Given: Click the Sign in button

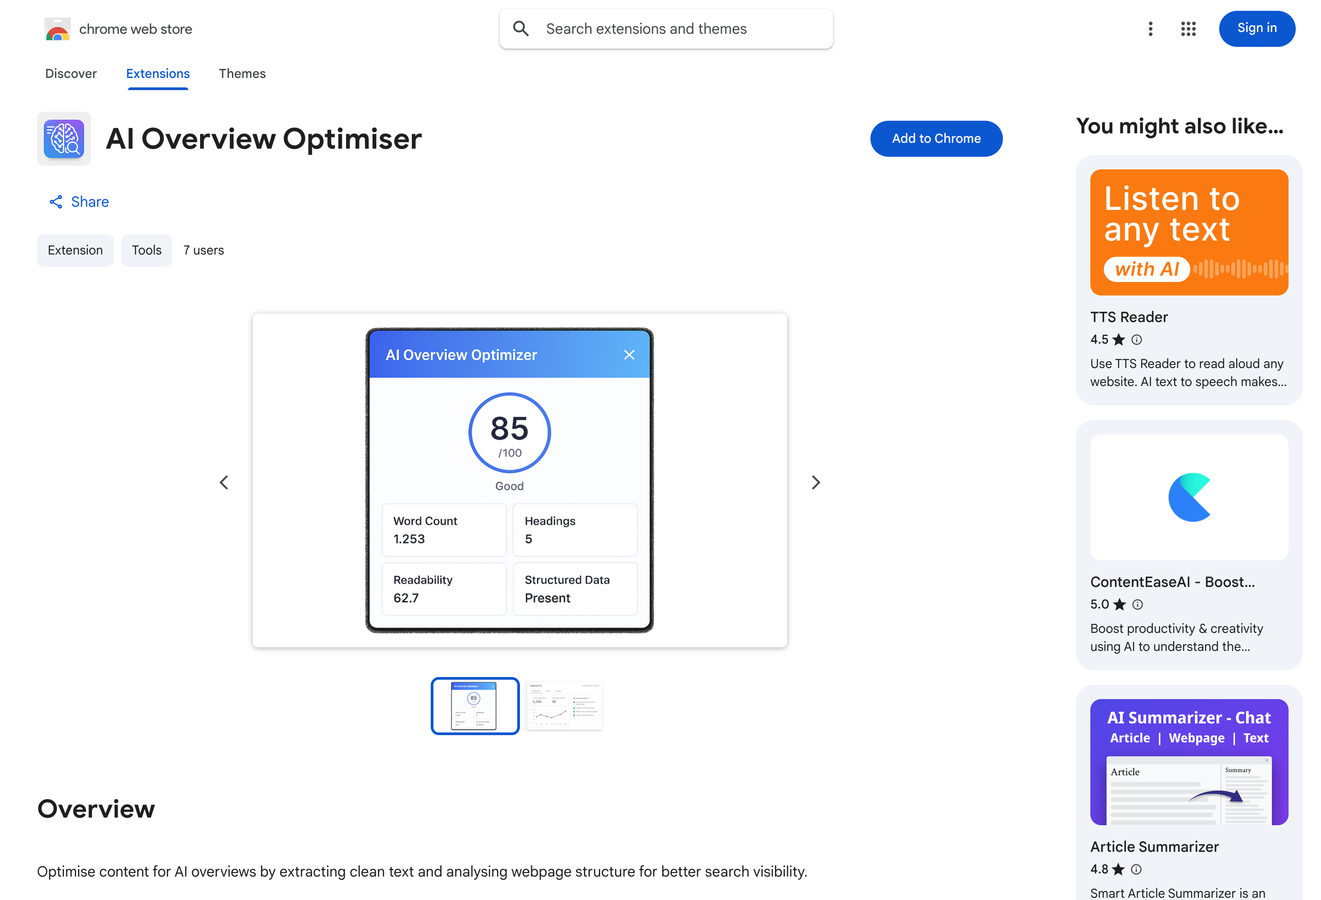Looking at the screenshot, I should point(1257,28).
